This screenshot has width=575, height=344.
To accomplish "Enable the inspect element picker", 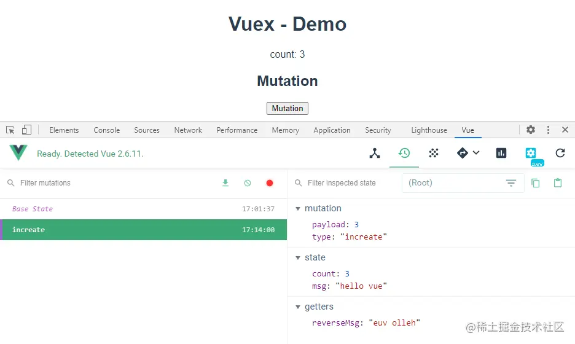I will (10, 130).
